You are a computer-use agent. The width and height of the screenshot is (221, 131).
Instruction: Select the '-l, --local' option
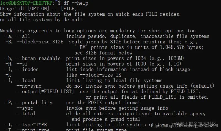(20, 80)
